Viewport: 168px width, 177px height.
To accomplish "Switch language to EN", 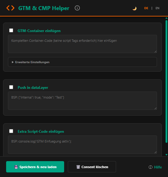I will coord(157,8).
